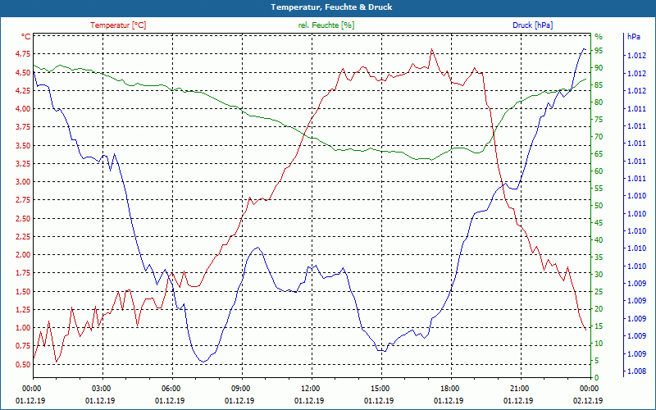
Task: Click the '75' humidity axis value
Action: click(x=599, y=120)
